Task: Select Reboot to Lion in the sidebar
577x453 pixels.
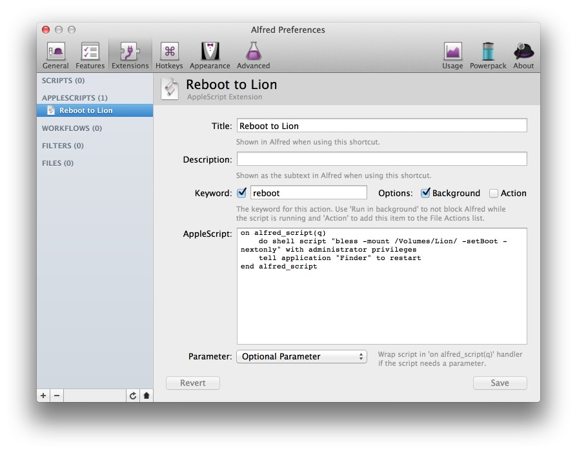Action: point(95,110)
